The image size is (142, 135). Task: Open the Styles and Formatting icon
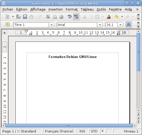7,25
